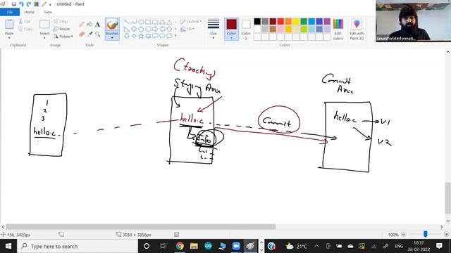Choose the Line shape
Screen dimensions: 451x253
tap(127, 22)
